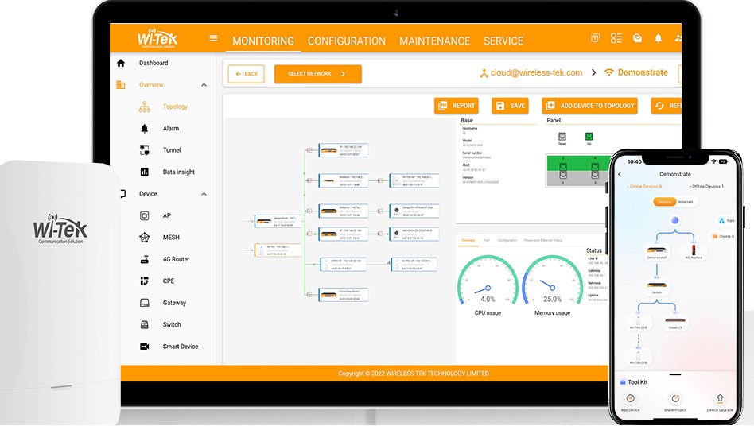Screen dimensions: 754x426
Task: Click green port 4 in the panel
Action: pyautogui.click(x=595, y=165)
